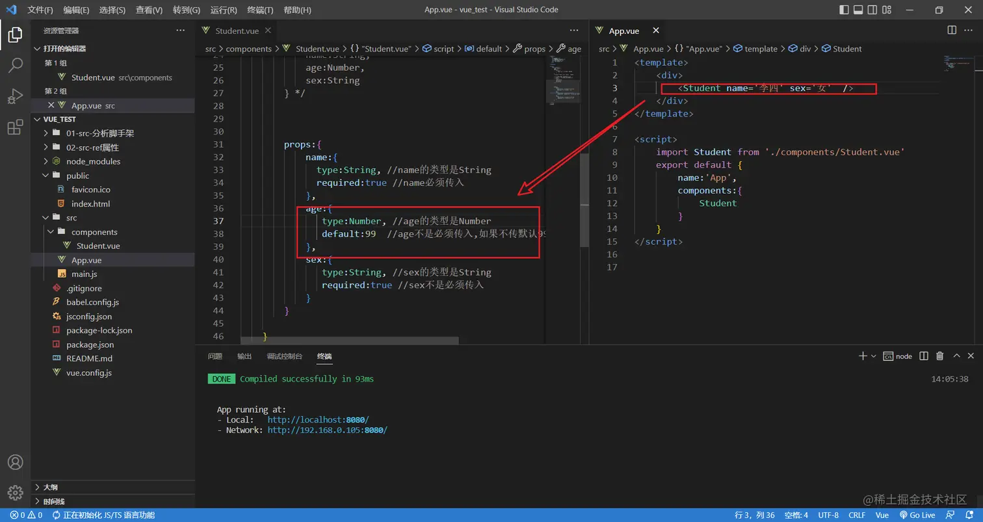Screen dimensions: 983x522
Task: Open the http://localhost:8080/ link
Action: pyautogui.click(x=318, y=420)
